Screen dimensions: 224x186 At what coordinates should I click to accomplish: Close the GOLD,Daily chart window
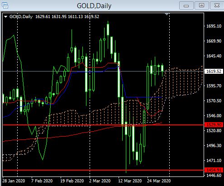pyautogui.click(x=217, y=5)
